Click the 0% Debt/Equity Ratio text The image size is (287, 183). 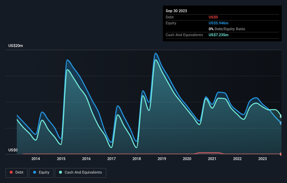point(227,29)
